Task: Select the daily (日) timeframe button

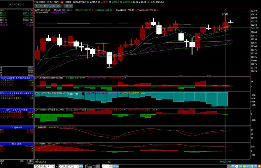Action: pos(62,6)
